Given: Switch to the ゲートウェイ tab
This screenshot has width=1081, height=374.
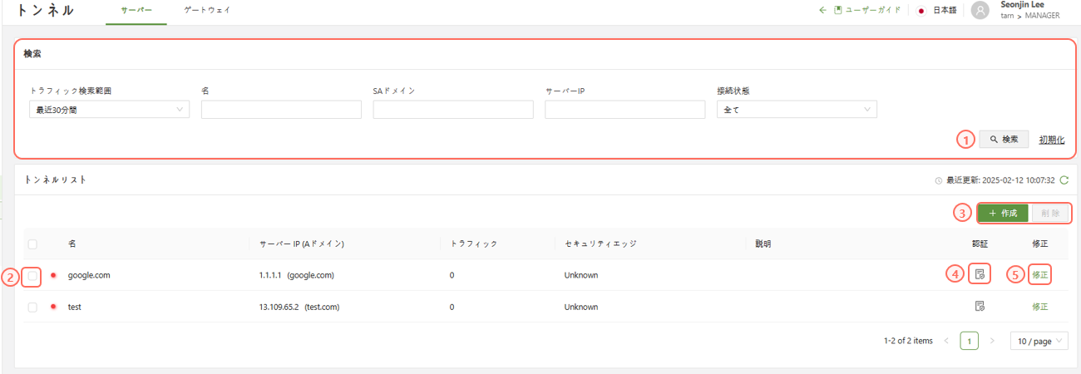Looking at the screenshot, I should [x=207, y=11].
